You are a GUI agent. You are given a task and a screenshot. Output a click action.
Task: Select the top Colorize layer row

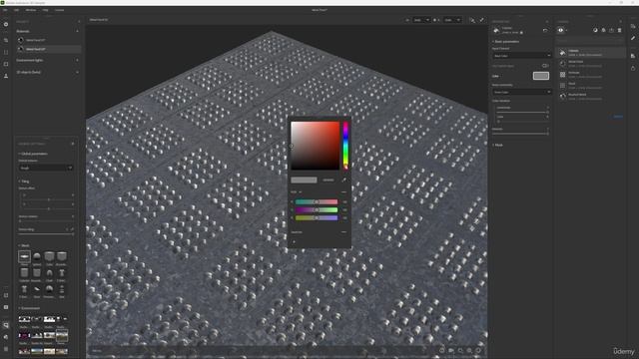click(x=591, y=53)
